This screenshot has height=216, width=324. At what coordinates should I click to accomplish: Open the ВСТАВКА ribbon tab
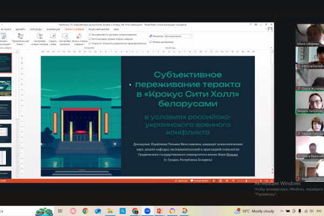(x=6, y=29)
